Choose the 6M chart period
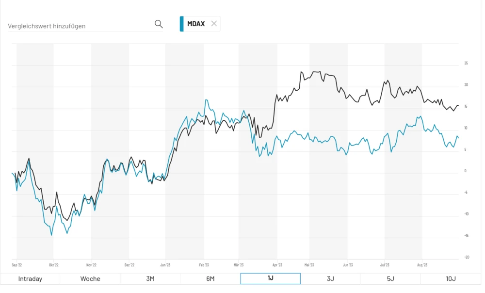Image resolution: width=485 pixels, height=293 pixels. coord(210,278)
